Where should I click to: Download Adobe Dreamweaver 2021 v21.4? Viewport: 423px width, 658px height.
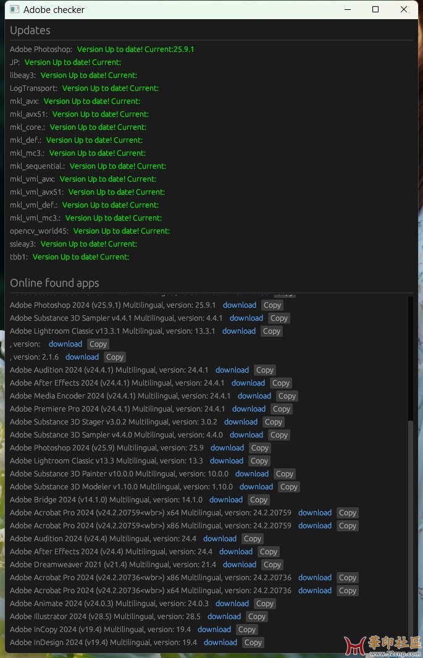pyautogui.click(x=240, y=565)
